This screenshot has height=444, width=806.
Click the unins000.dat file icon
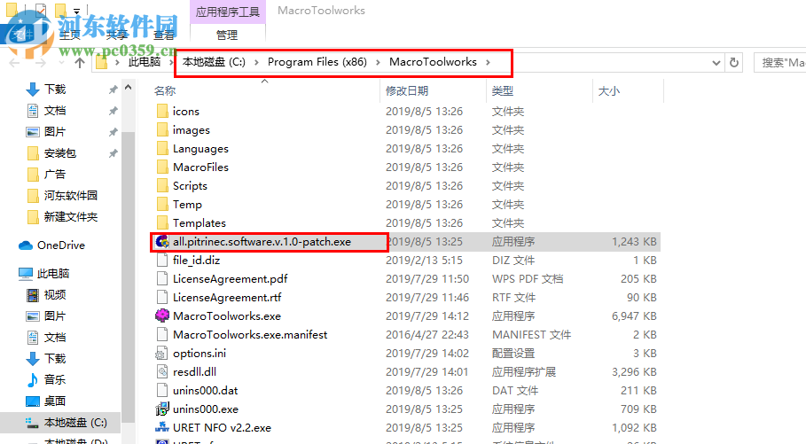[x=162, y=390]
